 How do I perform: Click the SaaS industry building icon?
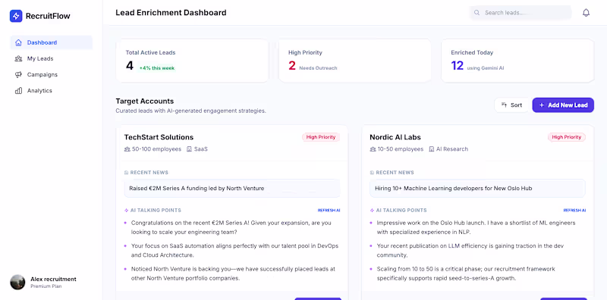pos(189,148)
